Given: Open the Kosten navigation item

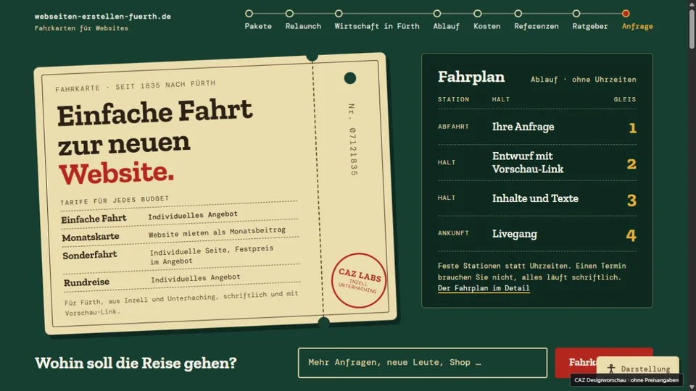Looking at the screenshot, I should [486, 26].
